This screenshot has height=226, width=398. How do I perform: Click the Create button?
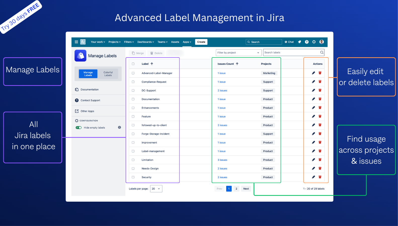click(x=201, y=42)
